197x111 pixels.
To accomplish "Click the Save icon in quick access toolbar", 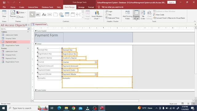I will point(4,2).
